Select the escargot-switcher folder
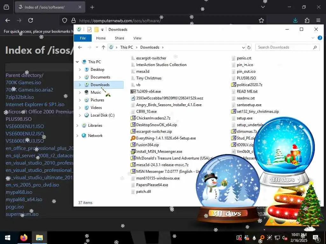Viewport: 326px width, 244px height. pyautogui.click(x=151, y=58)
